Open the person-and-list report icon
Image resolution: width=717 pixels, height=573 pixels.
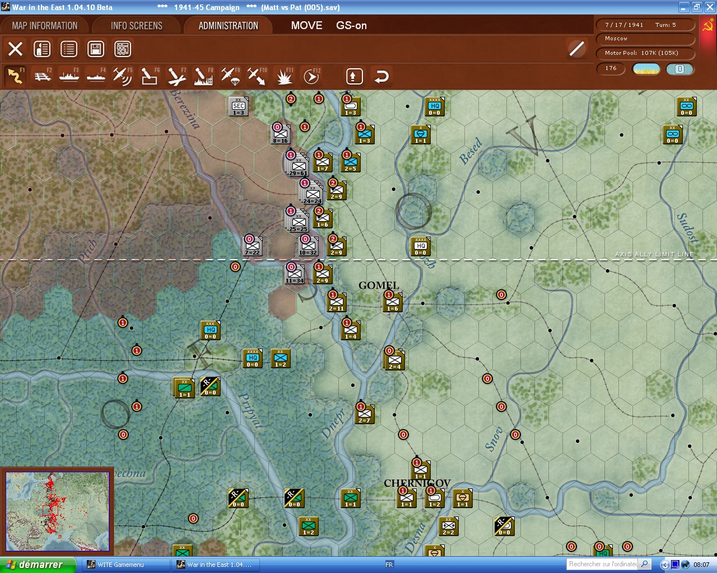click(x=42, y=49)
